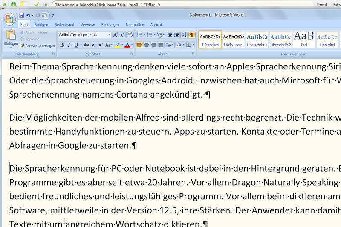Apply the Titel style

[x=304, y=40]
